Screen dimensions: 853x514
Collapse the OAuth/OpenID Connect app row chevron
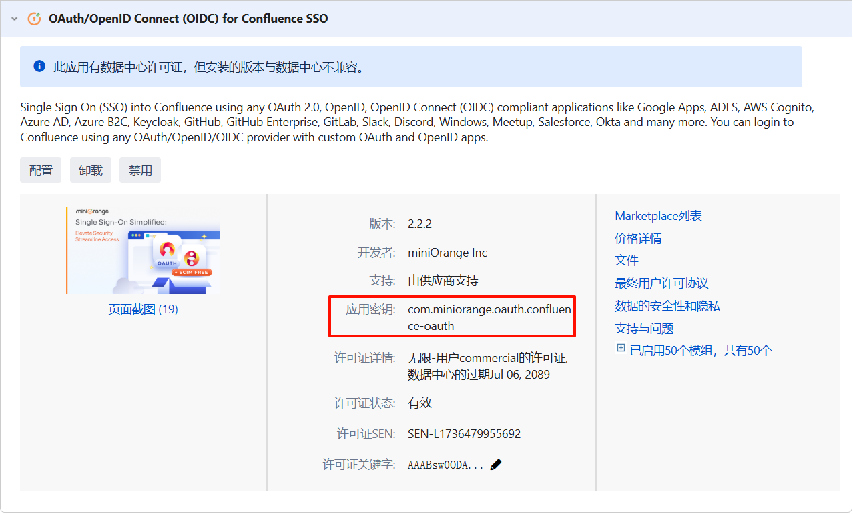14,19
